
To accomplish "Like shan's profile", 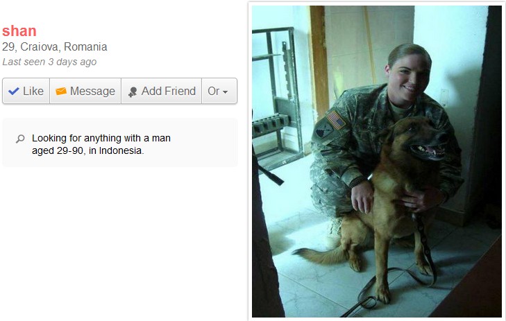I will (26, 91).
